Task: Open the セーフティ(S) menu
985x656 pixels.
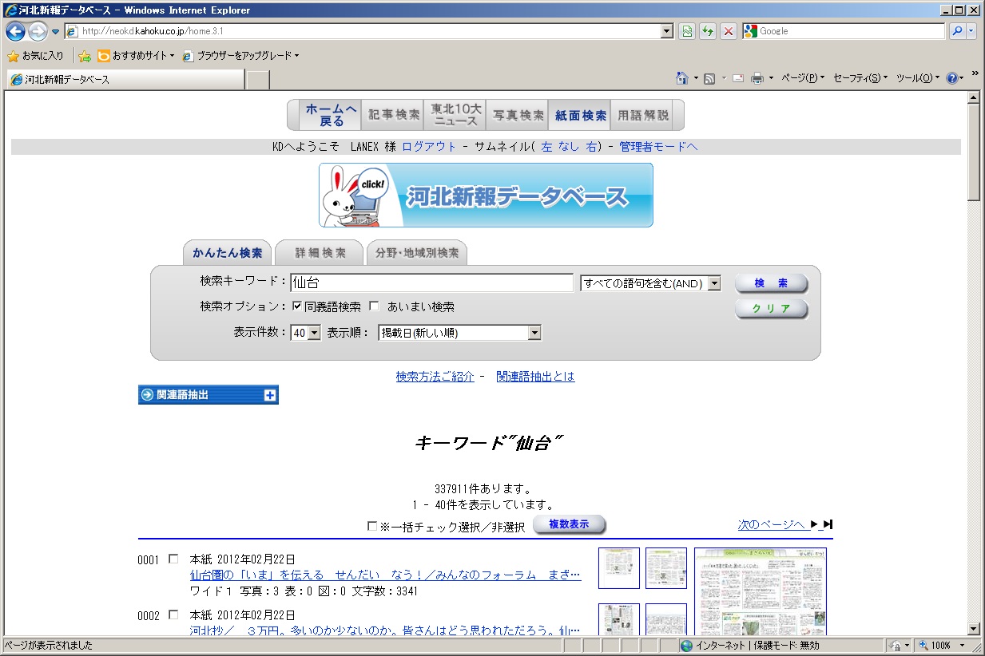Action: (860, 78)
